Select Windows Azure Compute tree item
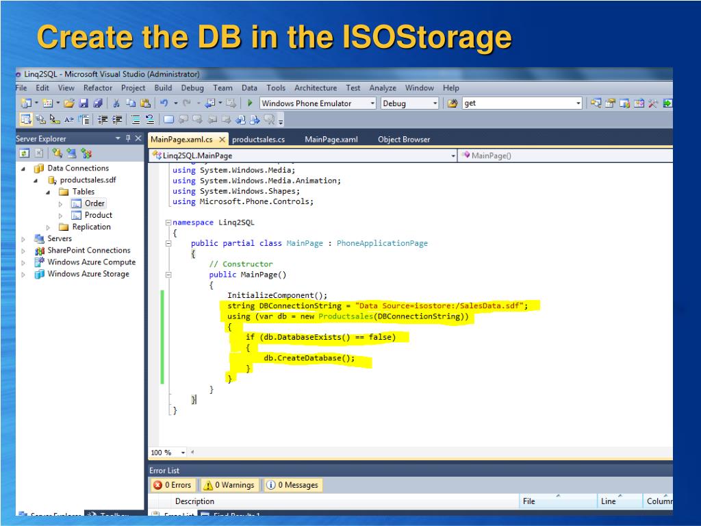 click(x=91, y=262)
